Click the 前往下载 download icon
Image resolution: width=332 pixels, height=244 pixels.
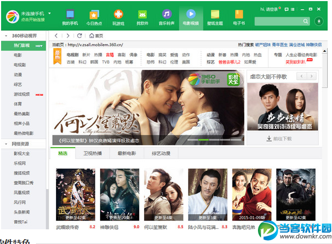[269, 139]
